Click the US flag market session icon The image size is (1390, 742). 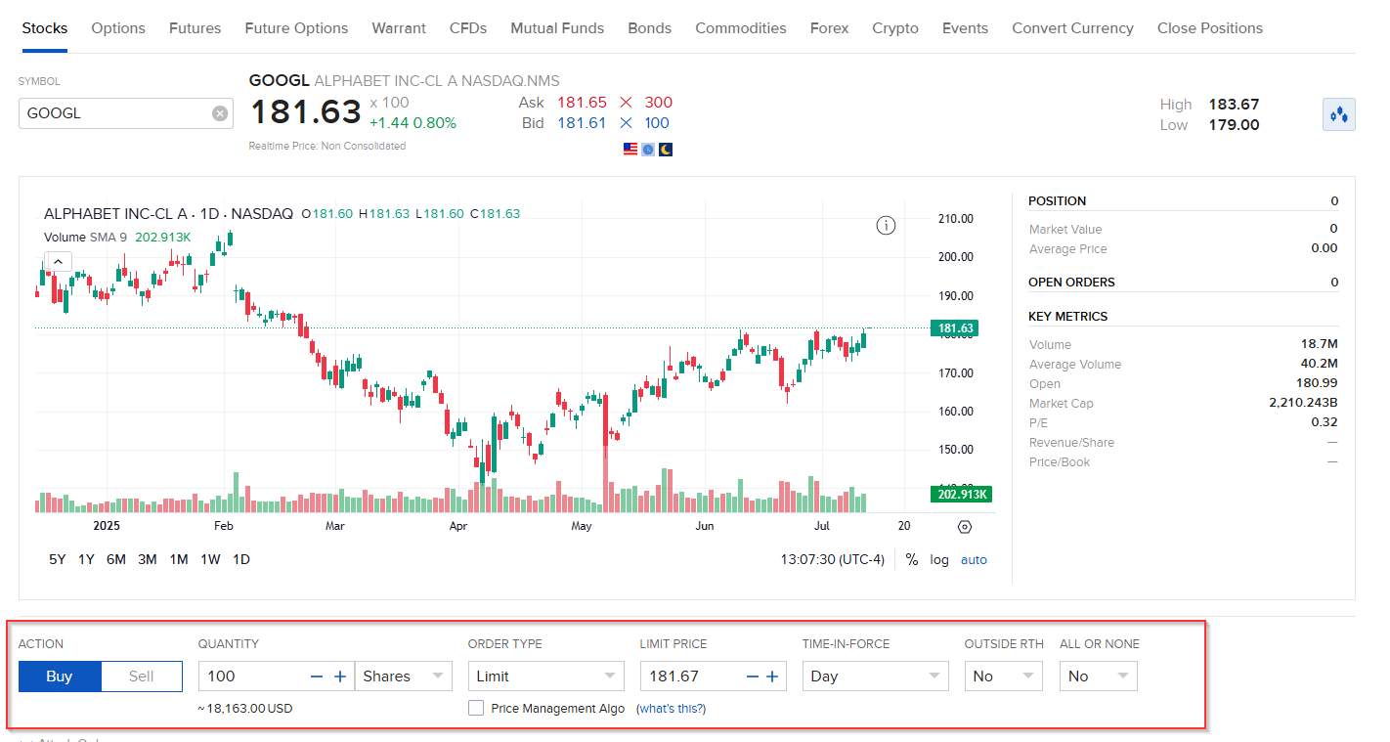click(x=630, y=149)
